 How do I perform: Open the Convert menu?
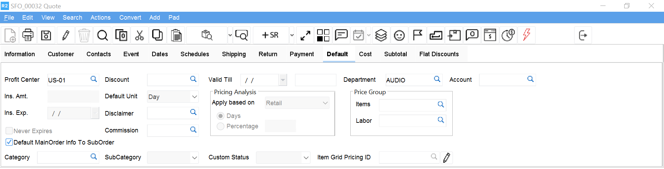(x=130, y=18)
